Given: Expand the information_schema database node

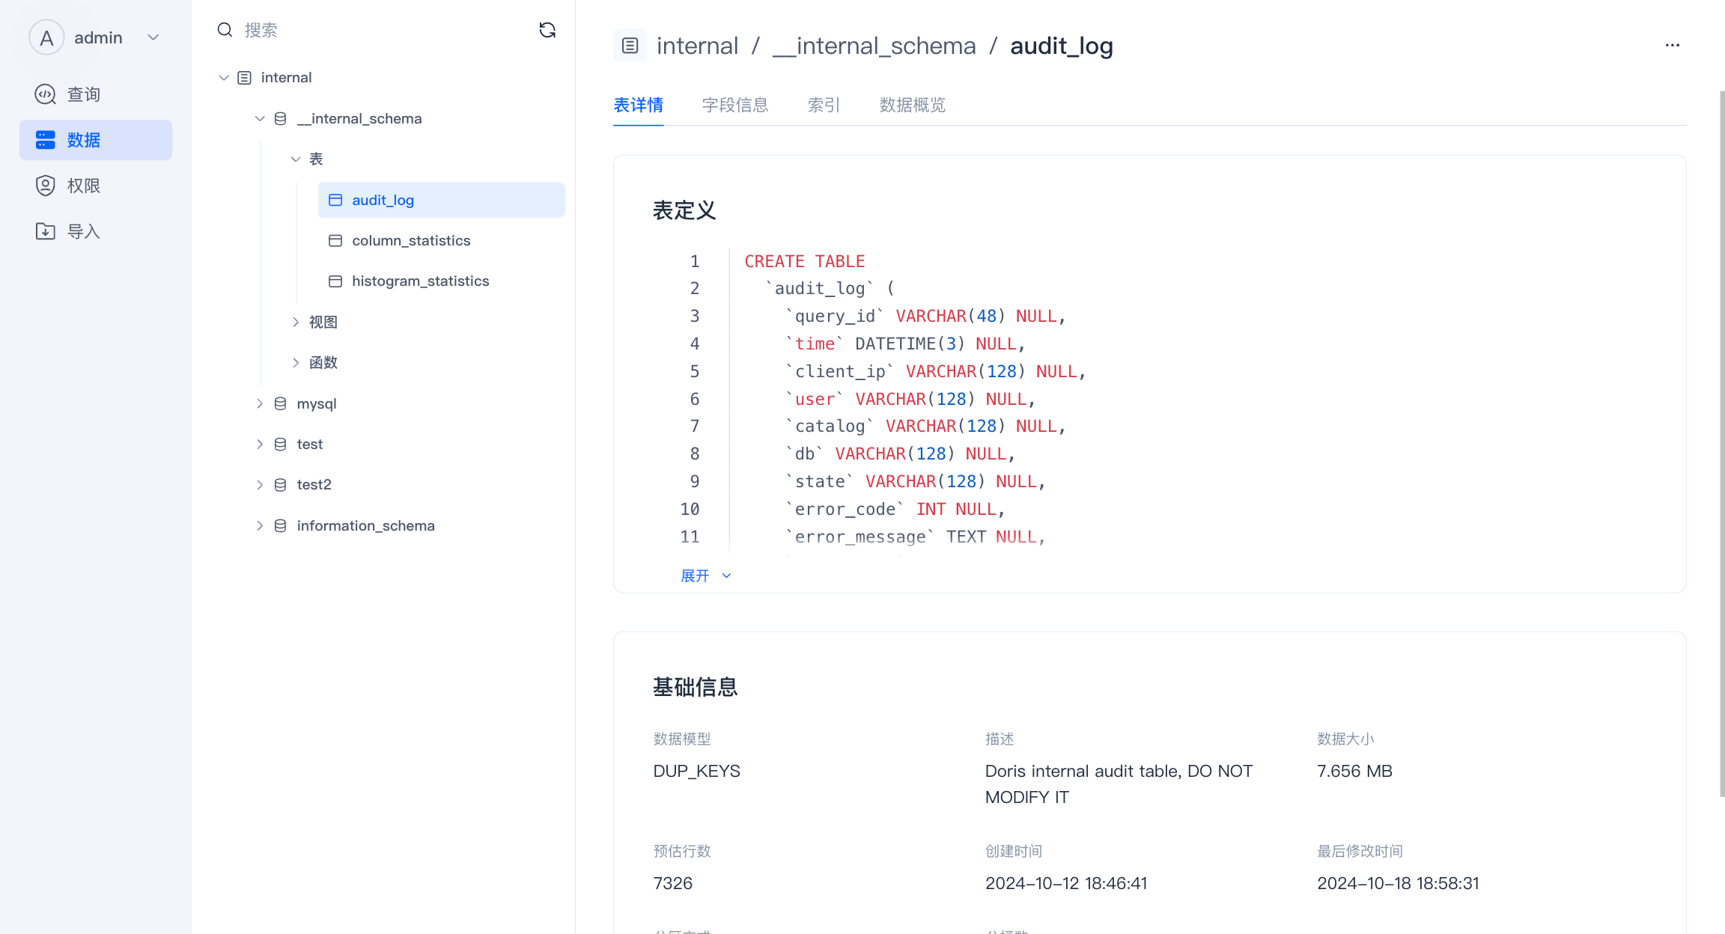Looking at the screenshot, I should pos(260,525).
